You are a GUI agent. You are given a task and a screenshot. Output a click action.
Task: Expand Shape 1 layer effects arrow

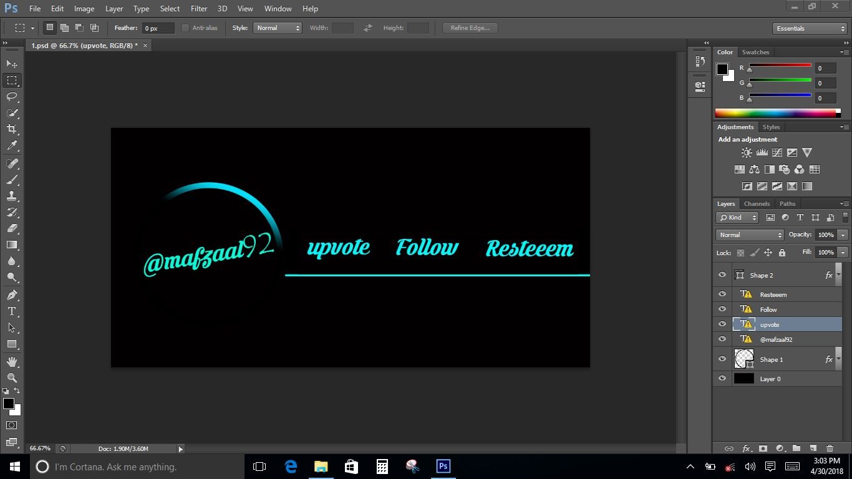coord(838,359)
